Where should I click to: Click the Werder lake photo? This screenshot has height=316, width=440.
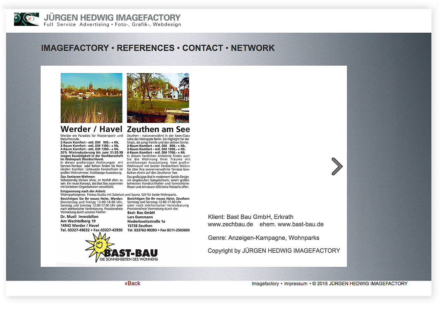pos(91,98)
